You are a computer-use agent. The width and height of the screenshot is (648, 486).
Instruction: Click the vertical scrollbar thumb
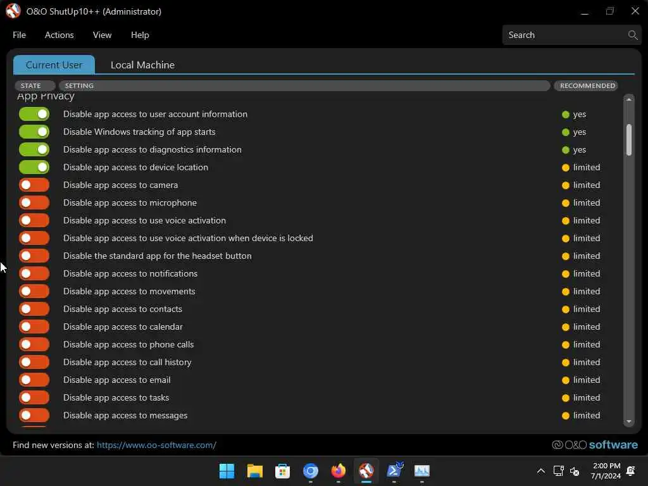point(629,140)
